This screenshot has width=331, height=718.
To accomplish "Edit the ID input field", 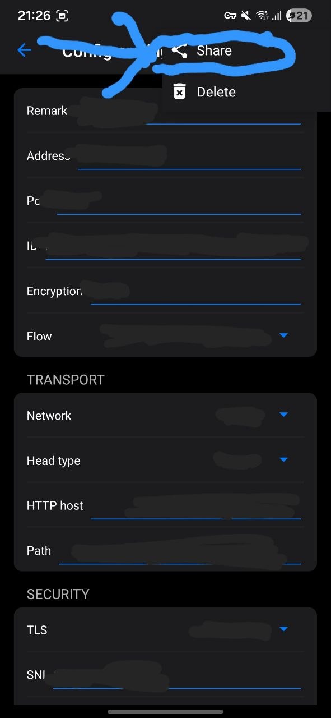I will pos(173,246).
